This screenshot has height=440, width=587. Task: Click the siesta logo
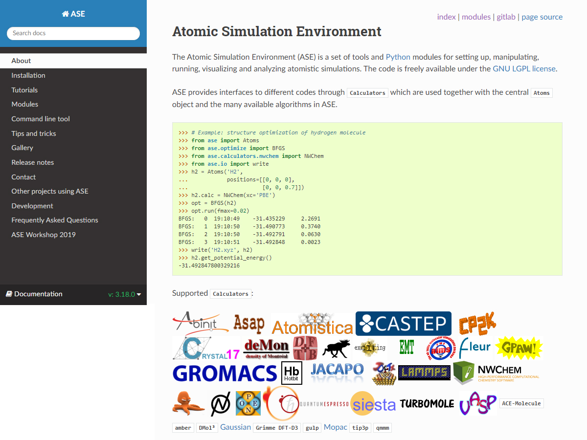click(x=373, y=404)
